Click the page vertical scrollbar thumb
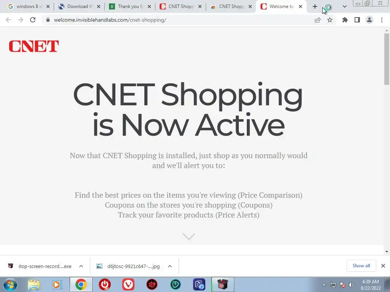This screenshot has height=292, width=390. [387, 59]
